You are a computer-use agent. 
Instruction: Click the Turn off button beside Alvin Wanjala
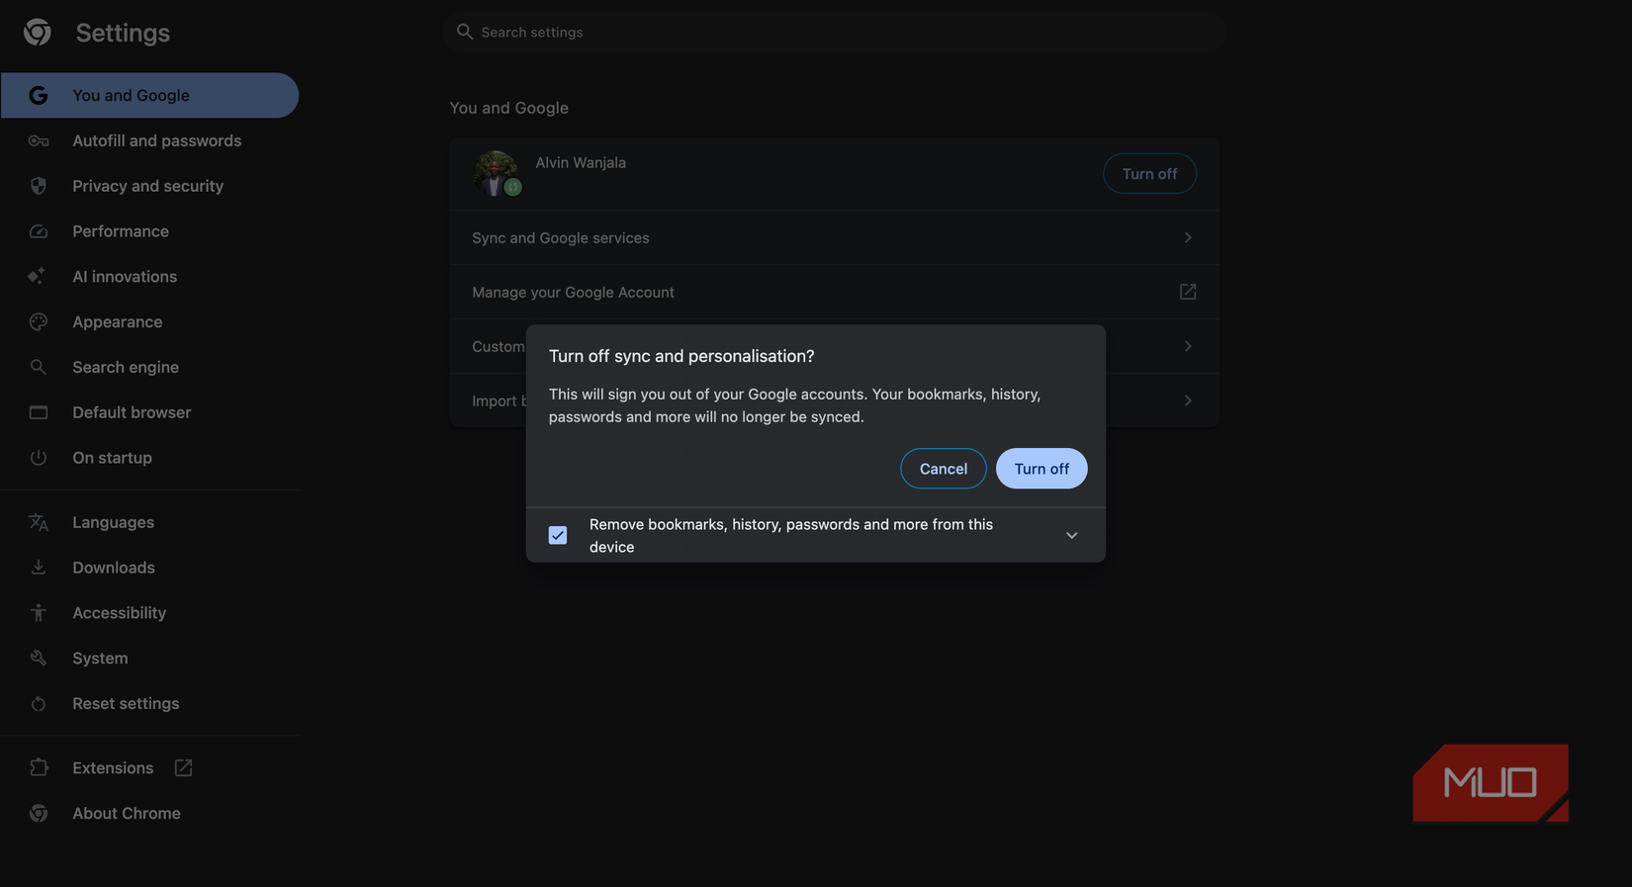pyautogui.click(x=1148, y=174)
